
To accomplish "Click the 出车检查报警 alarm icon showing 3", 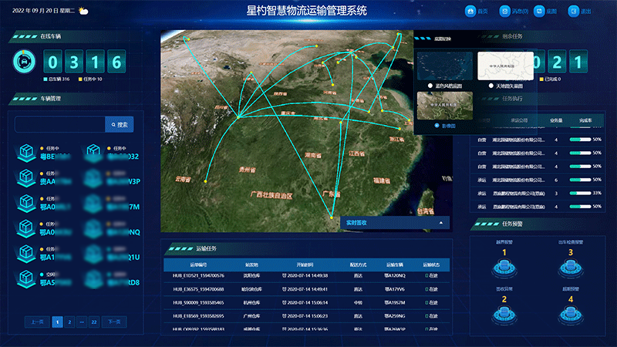I will click(571, 268).
